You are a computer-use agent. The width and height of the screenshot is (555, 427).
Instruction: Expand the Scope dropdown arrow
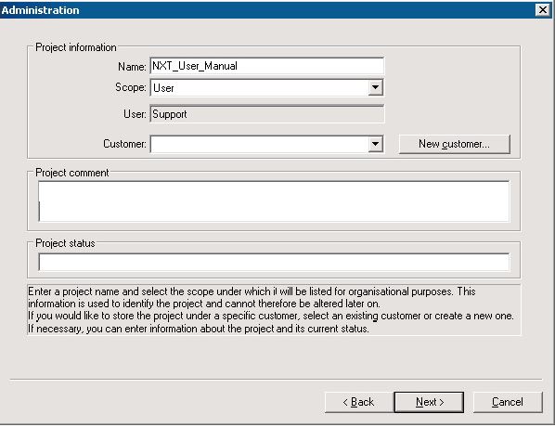click(375, 87)
